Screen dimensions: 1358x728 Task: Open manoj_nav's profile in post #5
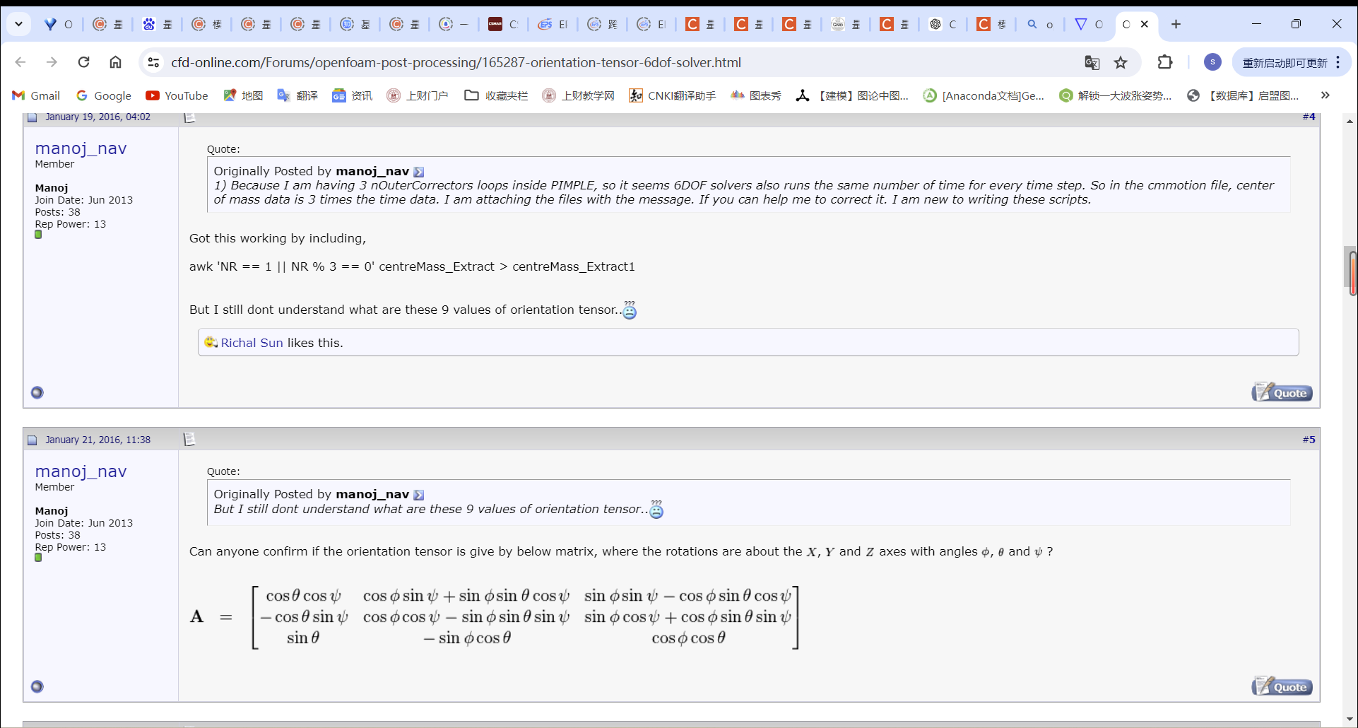click(81, 471)
